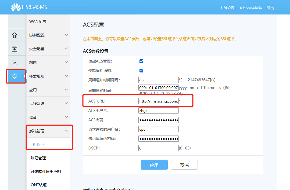Open the 账号管理 menu entry
The width and height of the screenshot is (290, 190).
38,158
